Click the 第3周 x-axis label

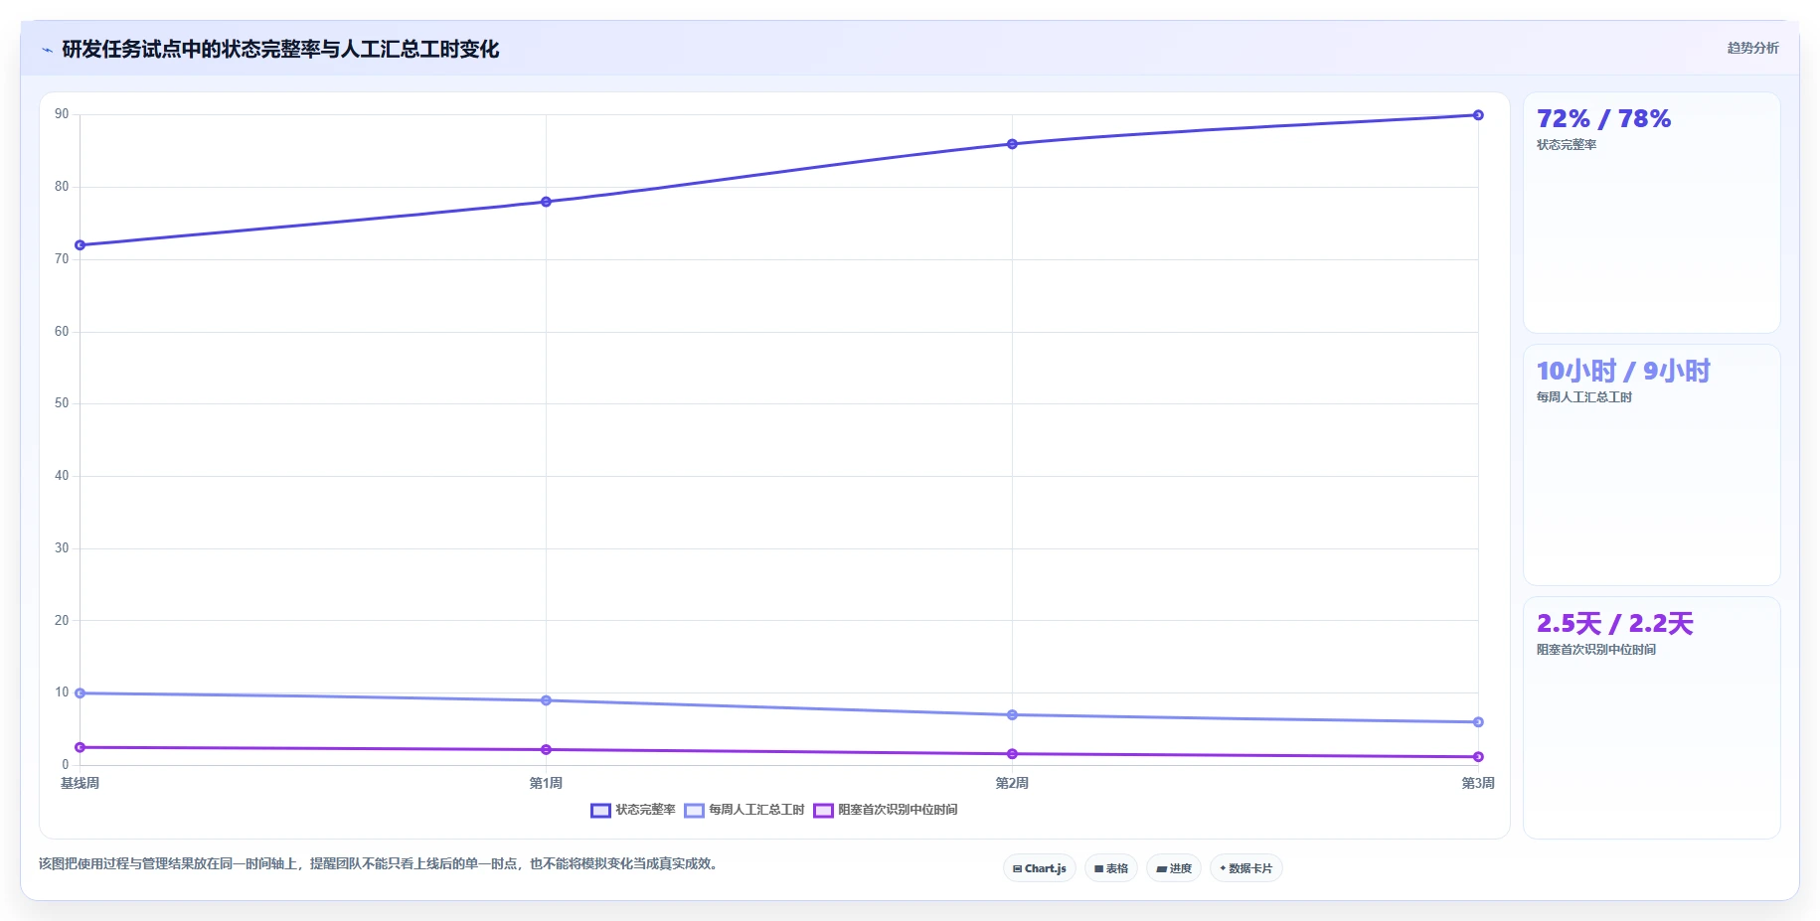tap(1478, 783)
